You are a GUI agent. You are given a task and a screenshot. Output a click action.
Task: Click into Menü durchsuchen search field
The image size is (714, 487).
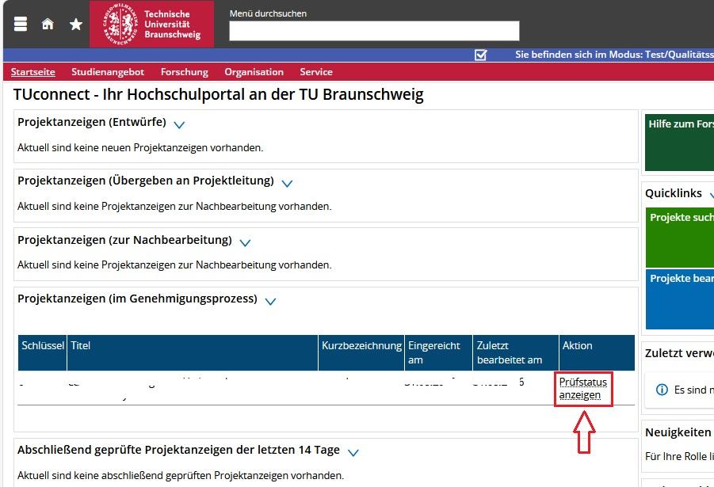pos(374,31)
